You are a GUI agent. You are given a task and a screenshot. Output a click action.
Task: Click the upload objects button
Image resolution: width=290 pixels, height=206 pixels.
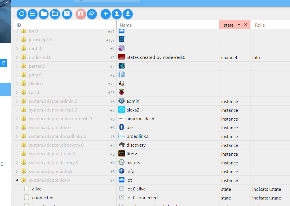click(x=117, y=14)
